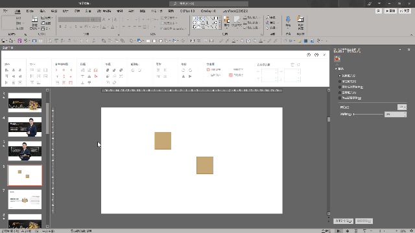The width and height of the screenshot is (415, 233).
Task: Click the red right-arrow reference icon
Action: (x=56, y=70)
